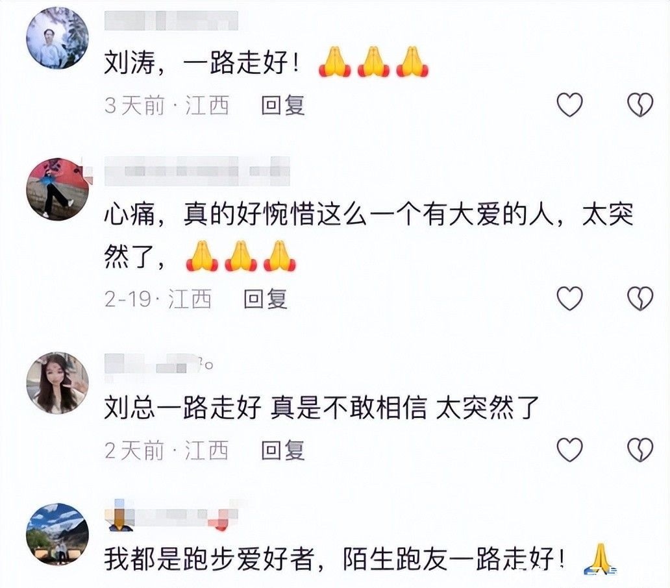Open blurred username above '刘涛，一路走好！'
Screen dimensions: 670x588
click(x=171, y=21)
